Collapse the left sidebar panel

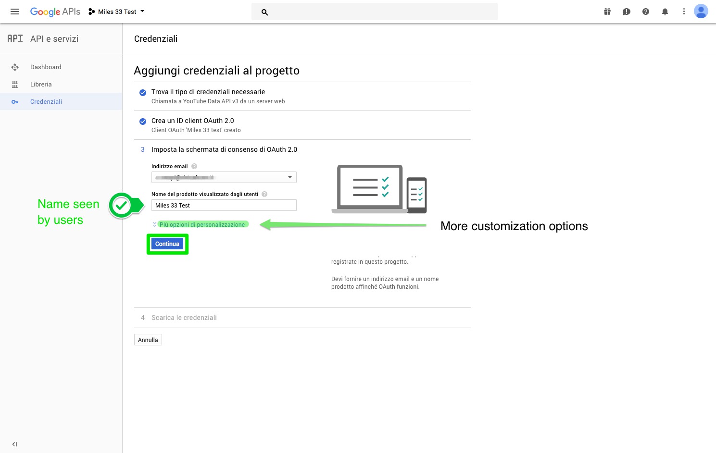(x=14, y=444)
